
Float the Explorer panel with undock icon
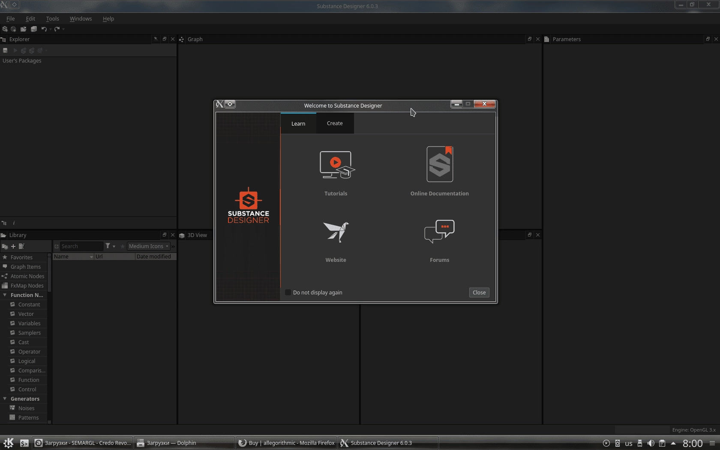[165, 39]
